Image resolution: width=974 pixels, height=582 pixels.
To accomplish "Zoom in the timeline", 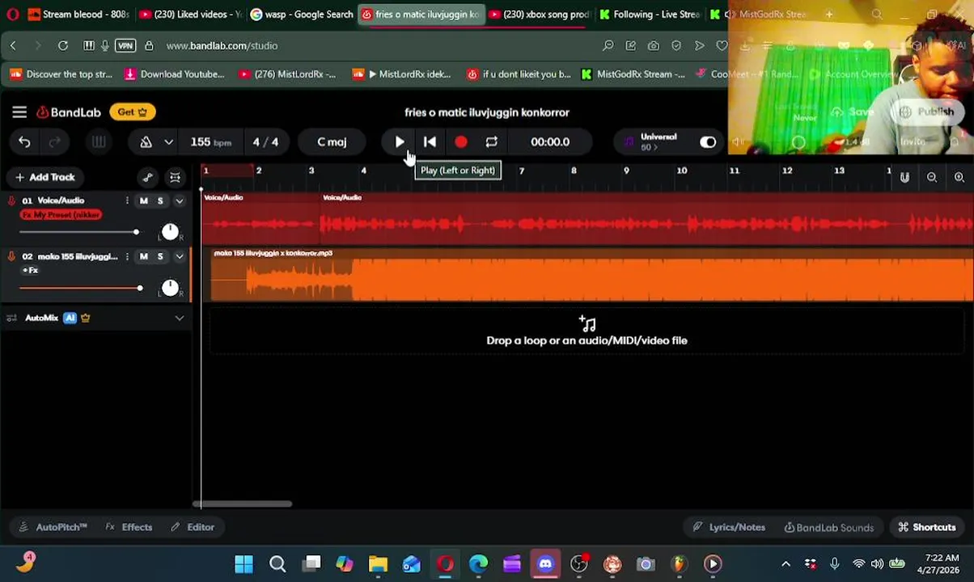I will pos(959,177).
